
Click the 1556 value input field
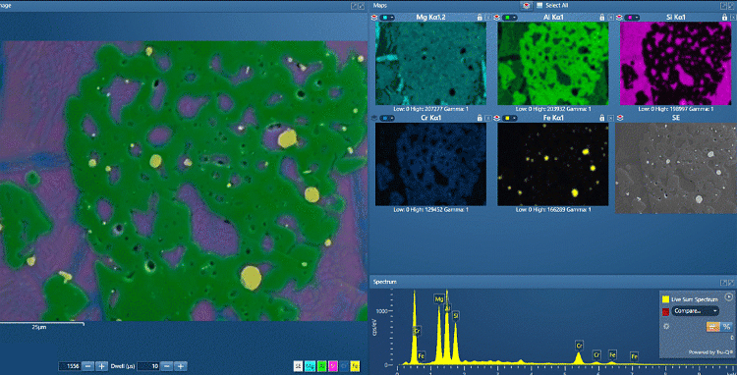point(69,366)
